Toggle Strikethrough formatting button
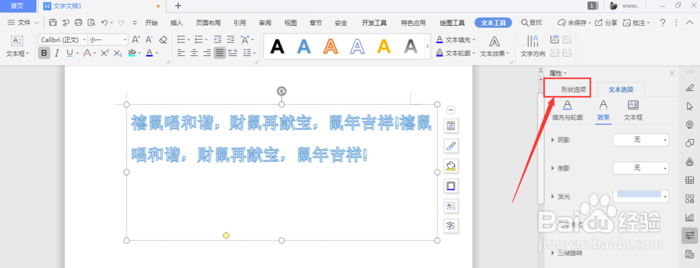This screenshot has width=700, height=268. tap(87, 53)
